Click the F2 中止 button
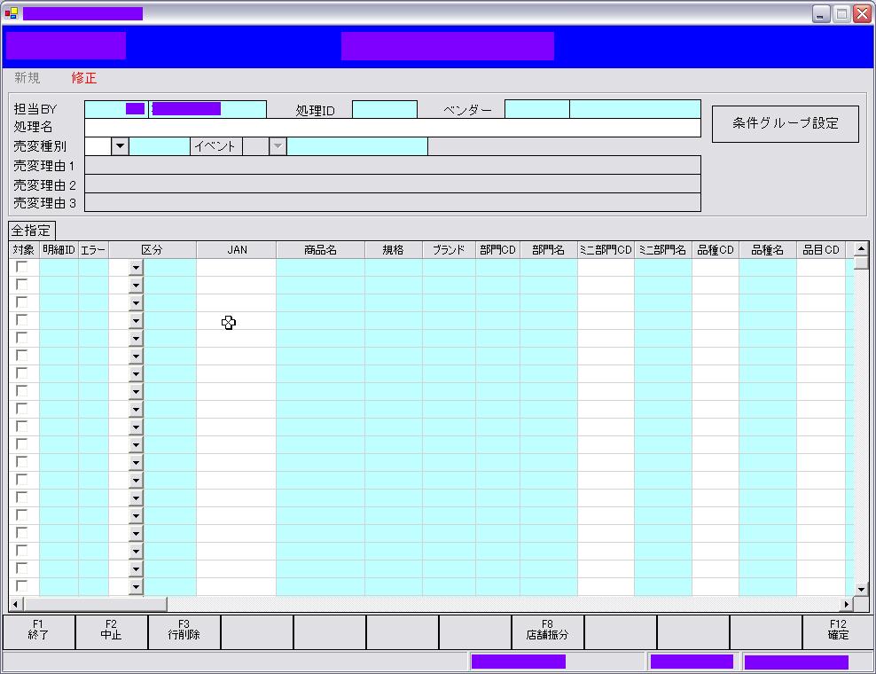The width and height of the screenshot is (876, 674). (111, 631)
